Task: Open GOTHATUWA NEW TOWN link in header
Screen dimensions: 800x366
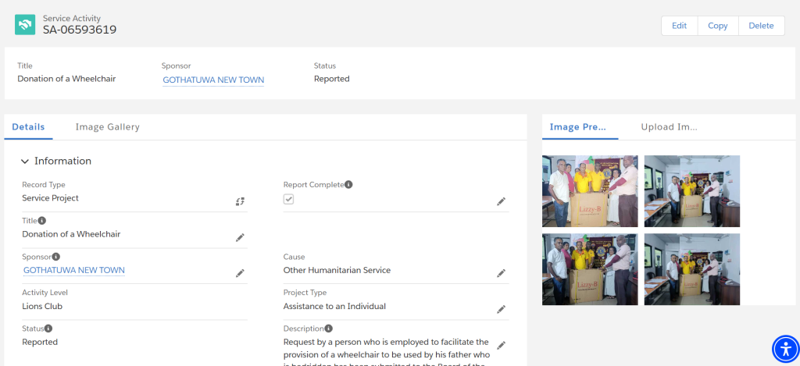Action: 213,80
